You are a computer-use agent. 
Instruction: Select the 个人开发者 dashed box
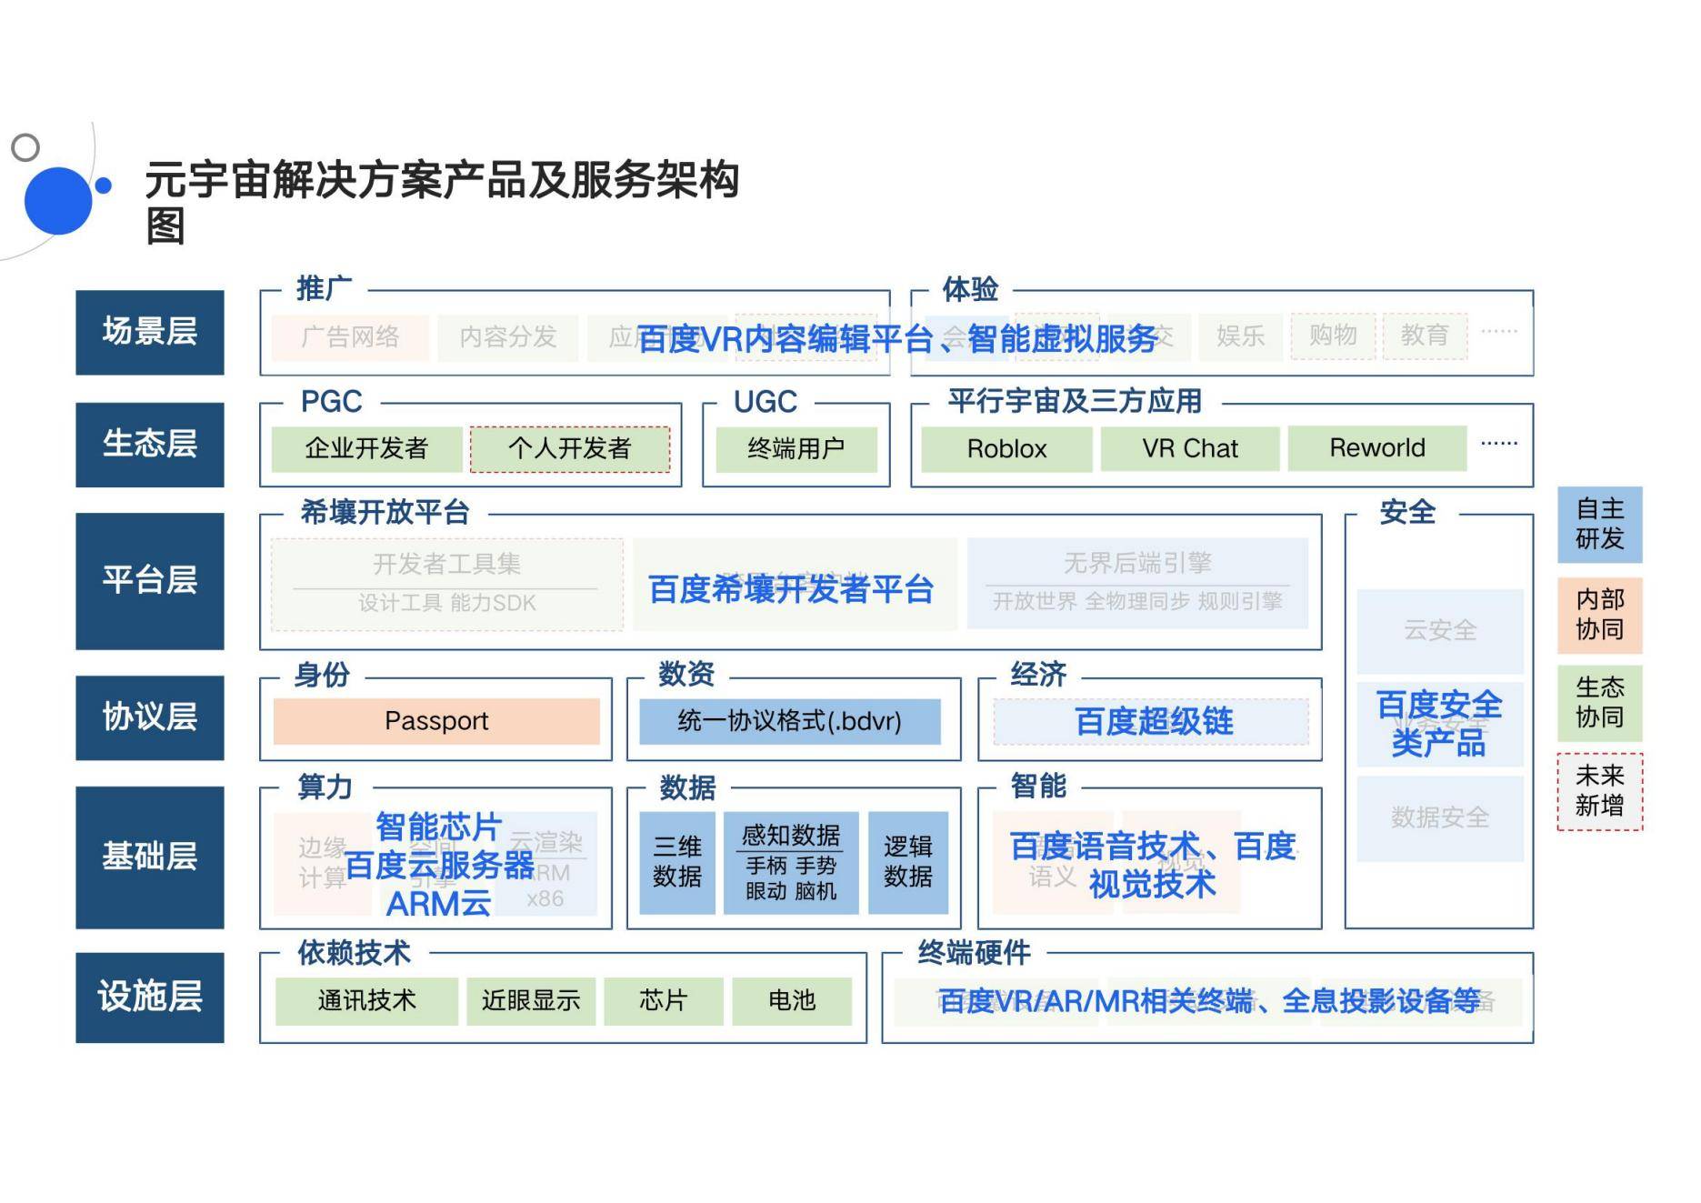tap(570, 448)
